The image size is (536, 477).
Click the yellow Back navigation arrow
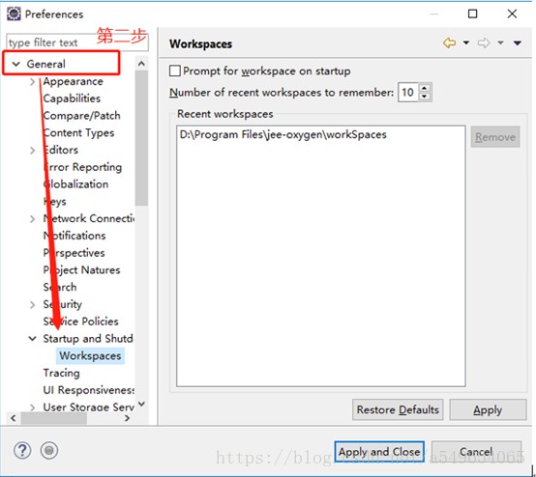point(449,43)
